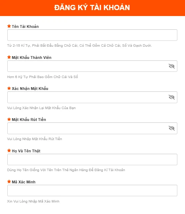The image size is (185, 214).
Task: Focus the Họ Và Tên Thật field
Action: pyautogui.click(x=92, y=159)
